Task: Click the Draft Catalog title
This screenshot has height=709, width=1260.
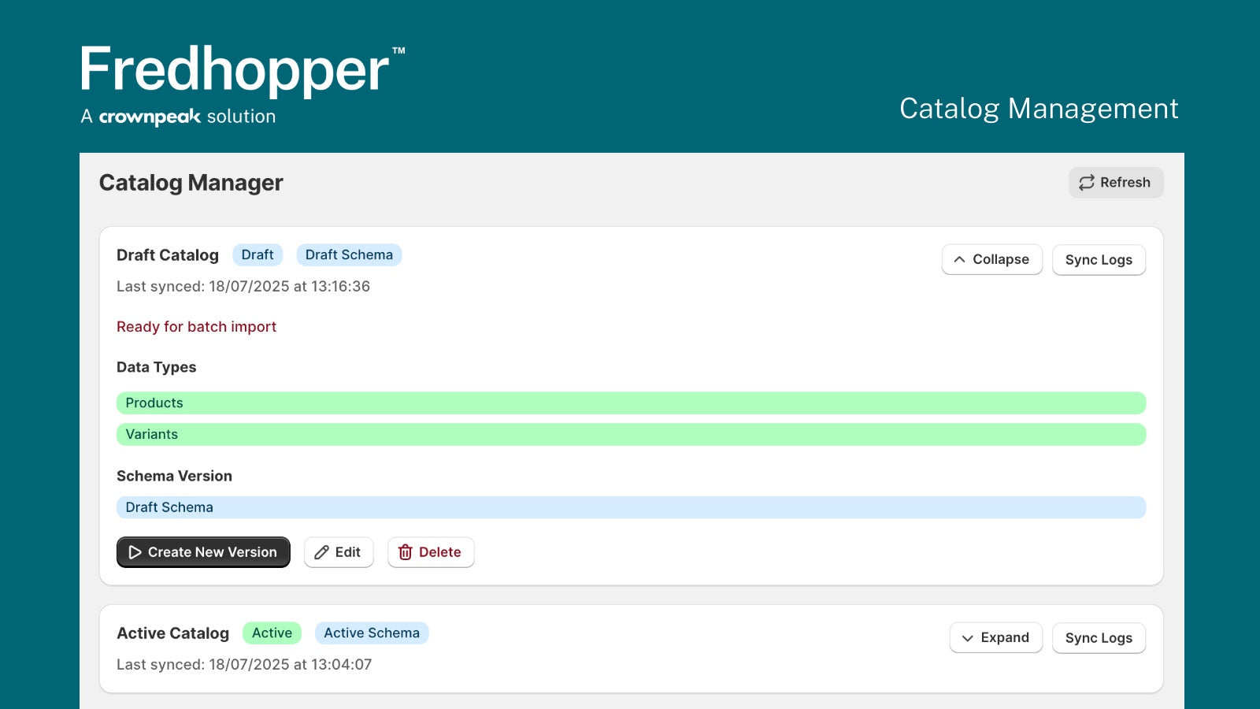Action: (x=168, y=255)
